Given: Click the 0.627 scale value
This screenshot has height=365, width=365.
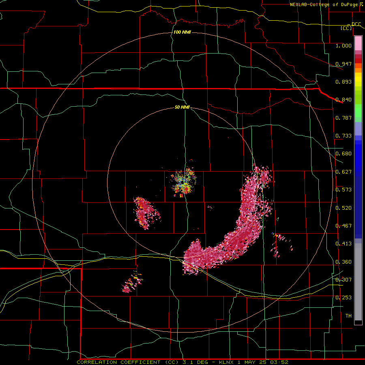Looking at the screenshot, I should [344, 172].
